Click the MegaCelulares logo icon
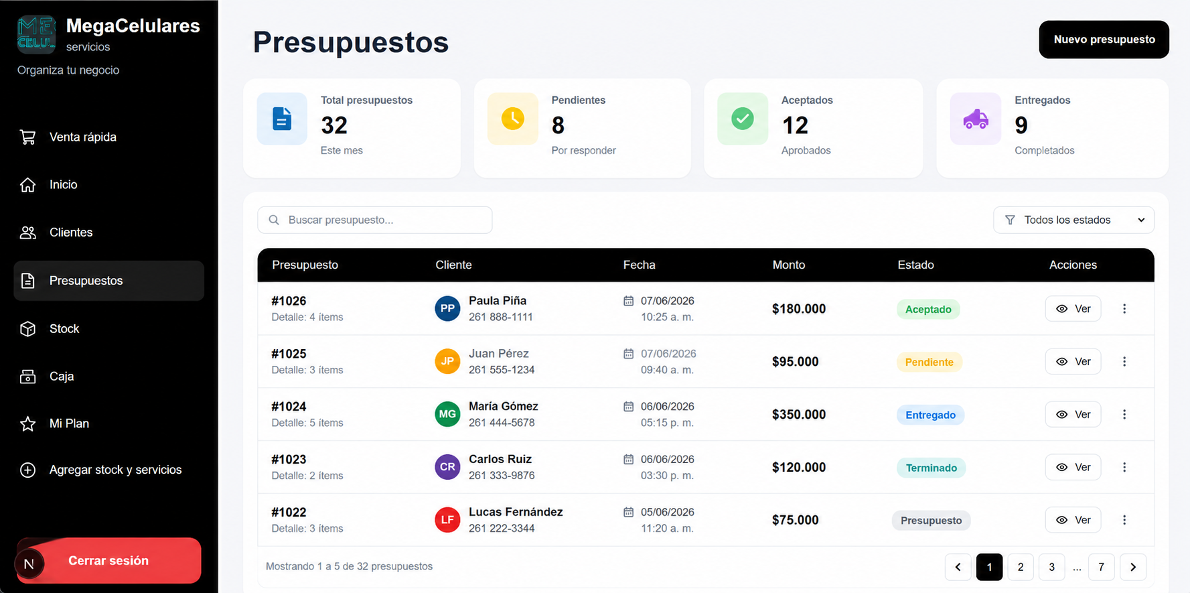1190x593 pixels. 36,35
